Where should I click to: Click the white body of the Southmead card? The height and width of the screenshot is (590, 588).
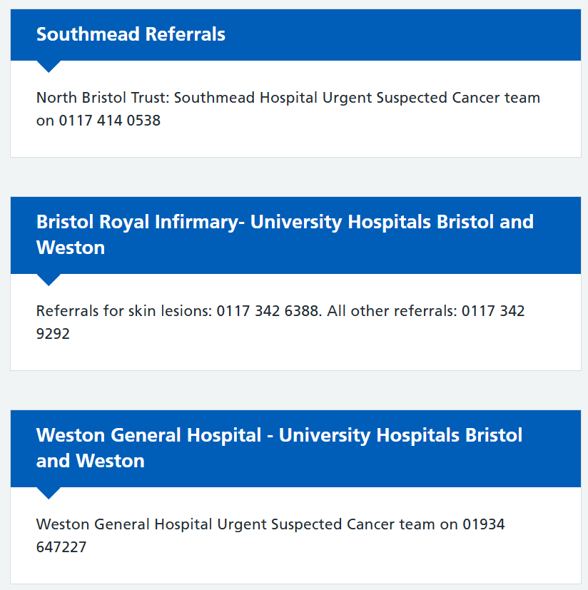tap(296, 108)
